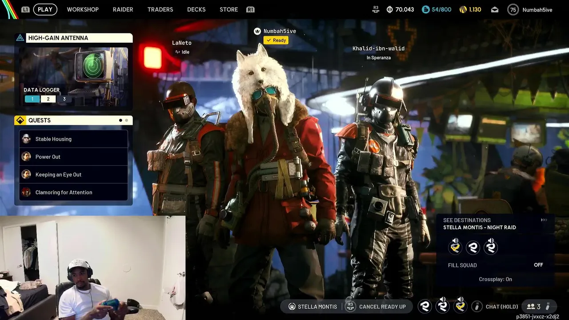Open the PLAY tab
569x320 pixels.
point(45,9)
